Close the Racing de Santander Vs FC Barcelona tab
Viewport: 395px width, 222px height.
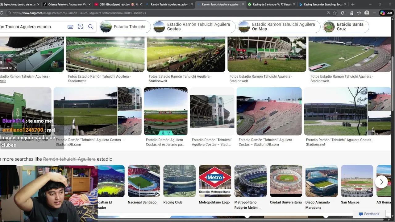(x=294, y=4)
